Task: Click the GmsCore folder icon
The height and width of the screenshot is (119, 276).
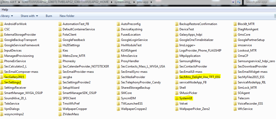Action: click(x=235, y=35)
